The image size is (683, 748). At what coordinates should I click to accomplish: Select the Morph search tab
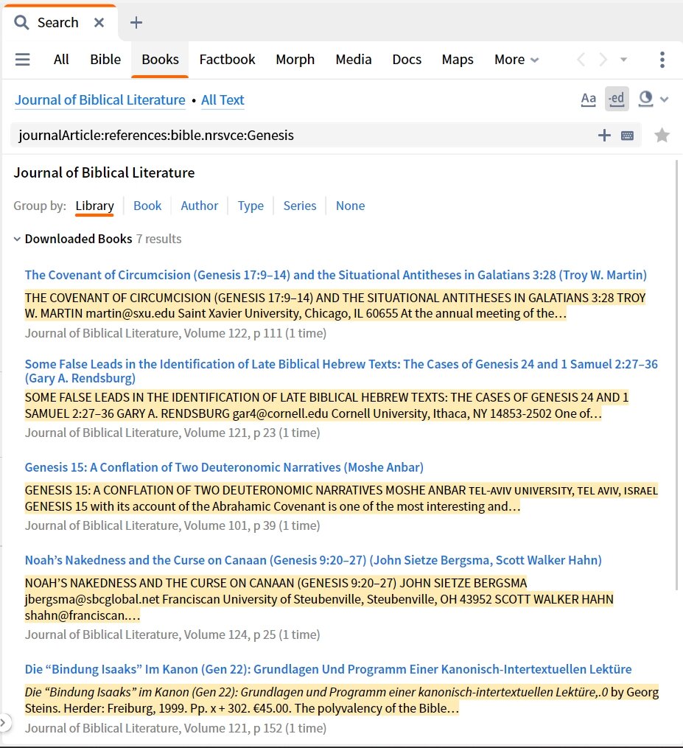tap(295, 60)
